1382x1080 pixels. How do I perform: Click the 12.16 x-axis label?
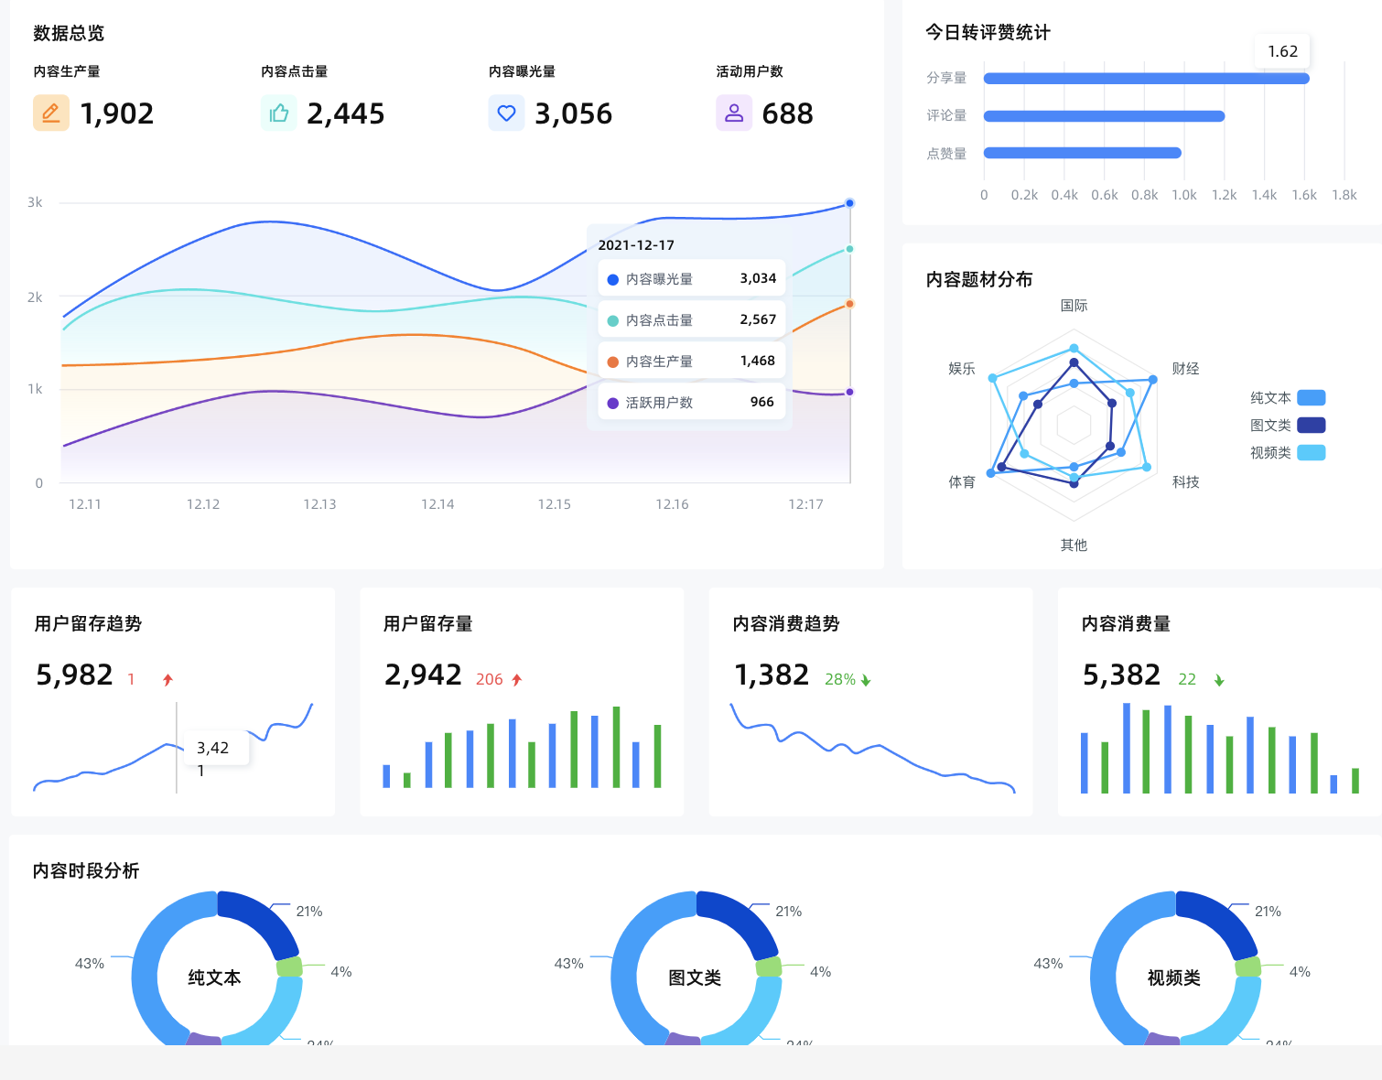672,504
